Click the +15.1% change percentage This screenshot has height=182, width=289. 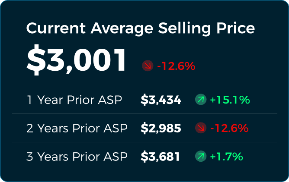(x=230, y=100)
